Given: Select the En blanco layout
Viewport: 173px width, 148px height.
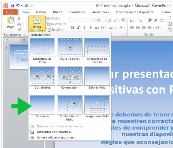Looking at the screenshot, I should (x=42, y=107).
